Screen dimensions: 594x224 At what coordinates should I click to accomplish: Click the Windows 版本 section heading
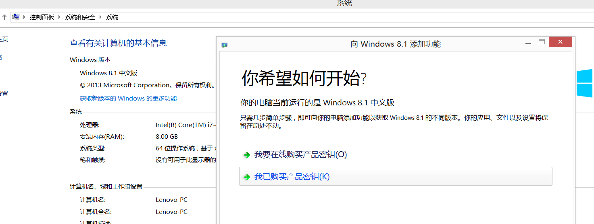click(x=90, y=60)
